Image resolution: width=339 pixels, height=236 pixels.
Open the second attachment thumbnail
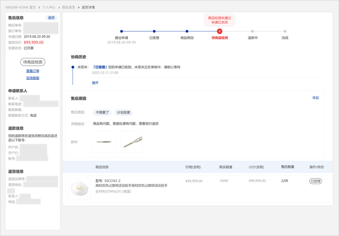pyautogui.click(x=131, y=142)
